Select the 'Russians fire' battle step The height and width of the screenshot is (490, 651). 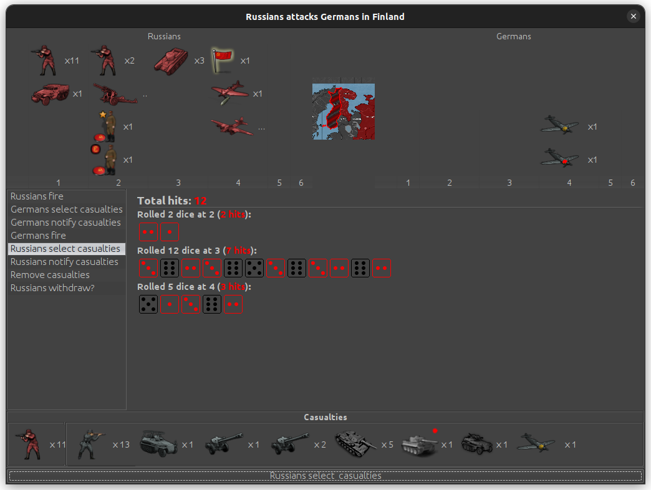coord(37,196)
